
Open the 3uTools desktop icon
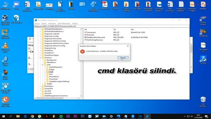pos(203,60)
